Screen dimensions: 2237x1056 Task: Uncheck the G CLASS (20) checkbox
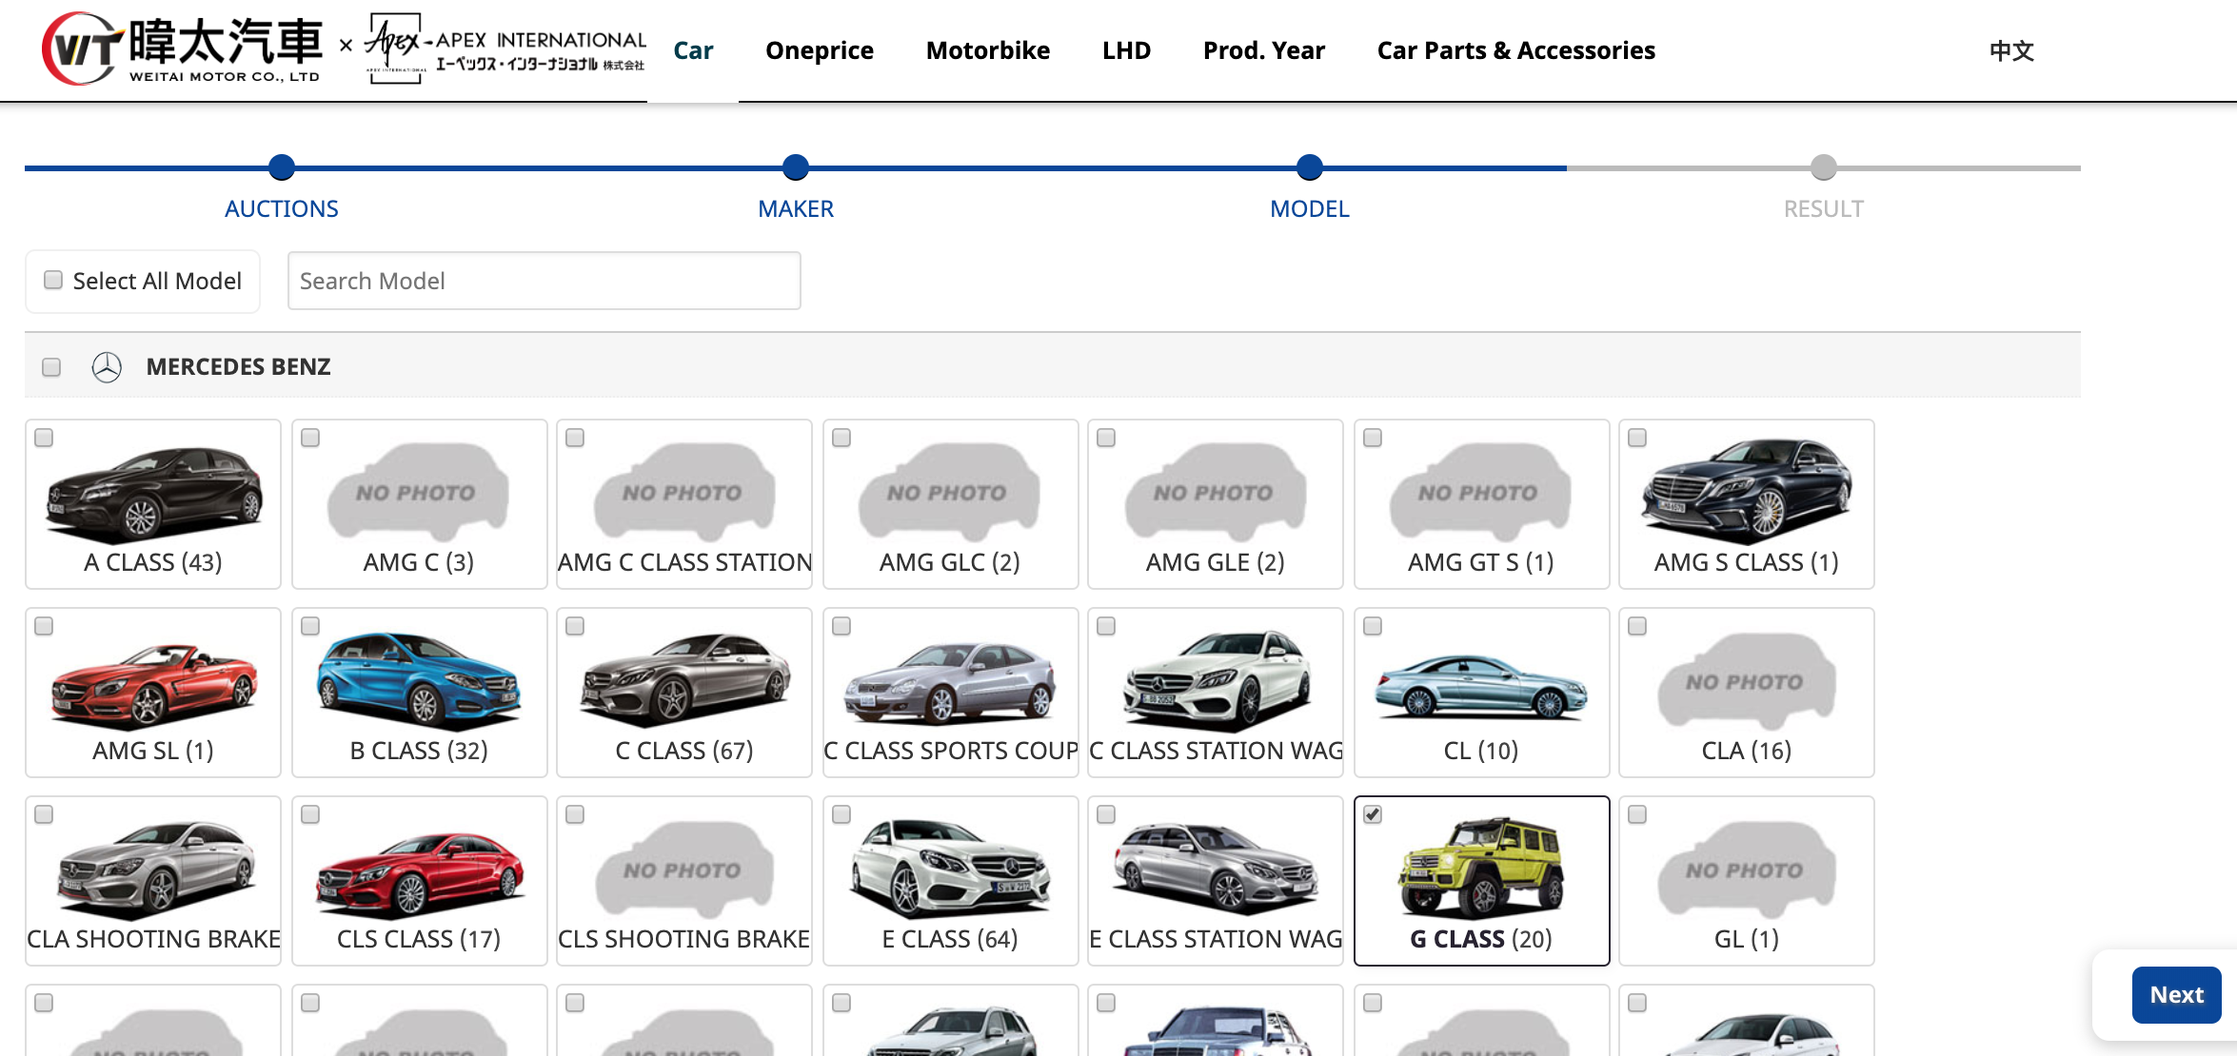(x=1373, y=814)
